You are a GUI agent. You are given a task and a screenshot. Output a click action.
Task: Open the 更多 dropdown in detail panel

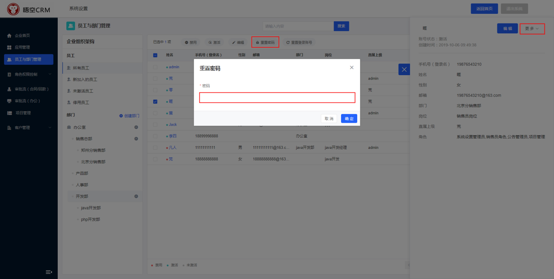pyautogui.click(x=532, y=28)
